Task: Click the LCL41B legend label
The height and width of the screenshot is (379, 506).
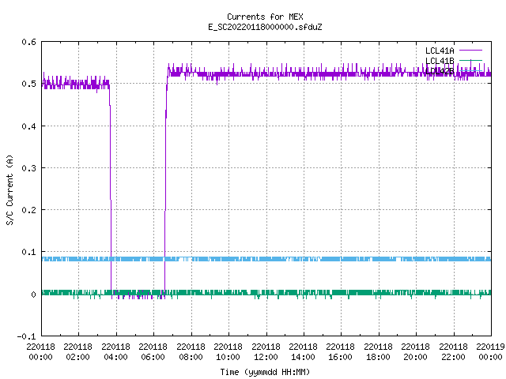Action: [x=440, y=61]
